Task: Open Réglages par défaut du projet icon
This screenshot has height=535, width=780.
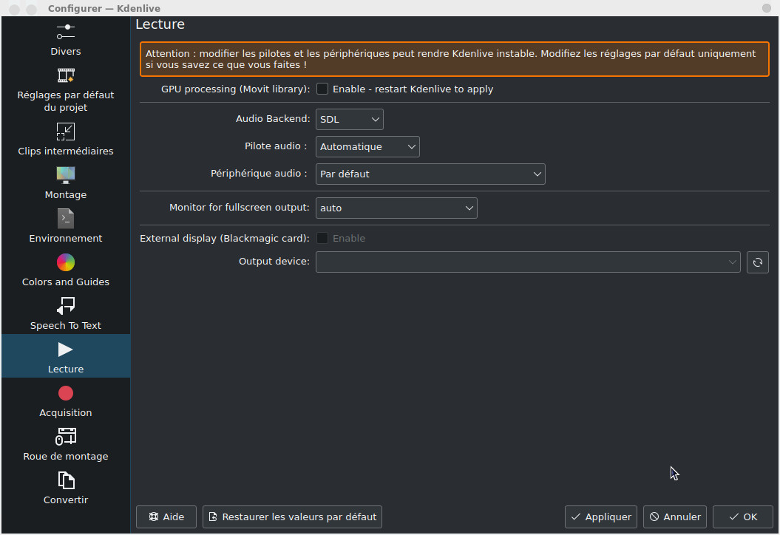Action: pyautogui.click(x=66, y=75)
